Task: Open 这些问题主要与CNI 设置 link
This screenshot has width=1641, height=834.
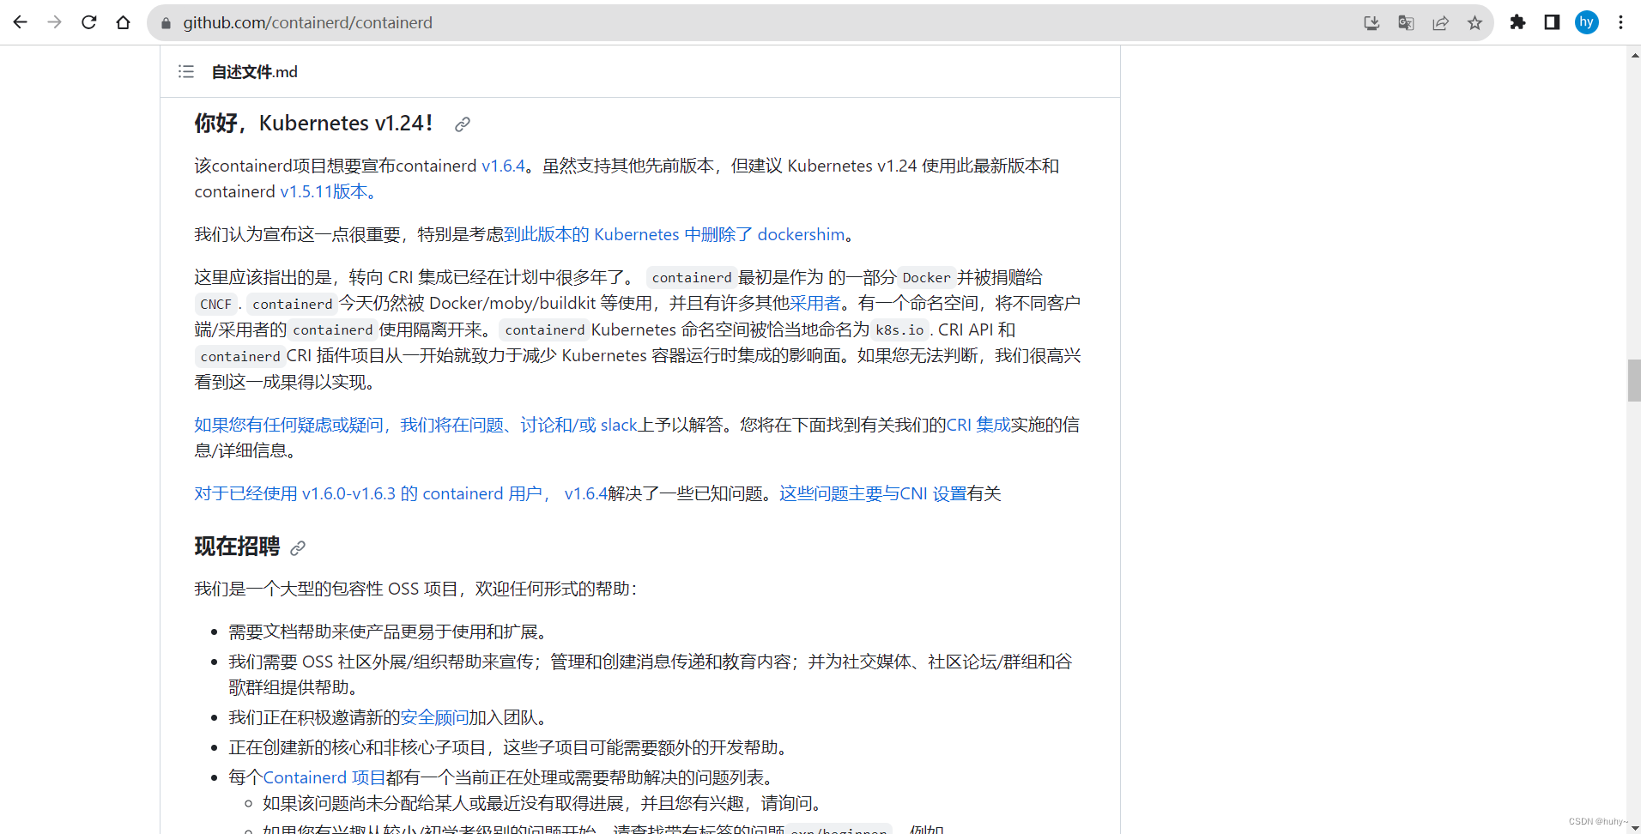Action: click(873, 493)
